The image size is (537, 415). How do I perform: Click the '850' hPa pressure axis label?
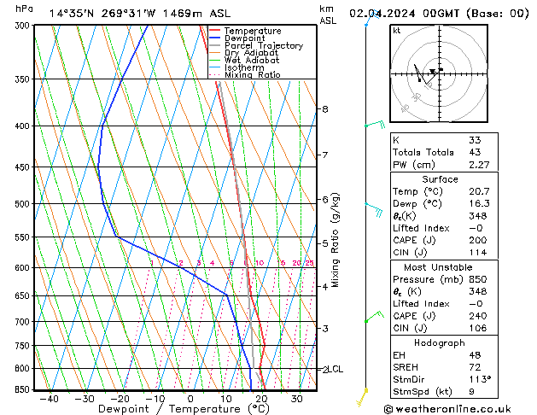[x=24, y=389]
